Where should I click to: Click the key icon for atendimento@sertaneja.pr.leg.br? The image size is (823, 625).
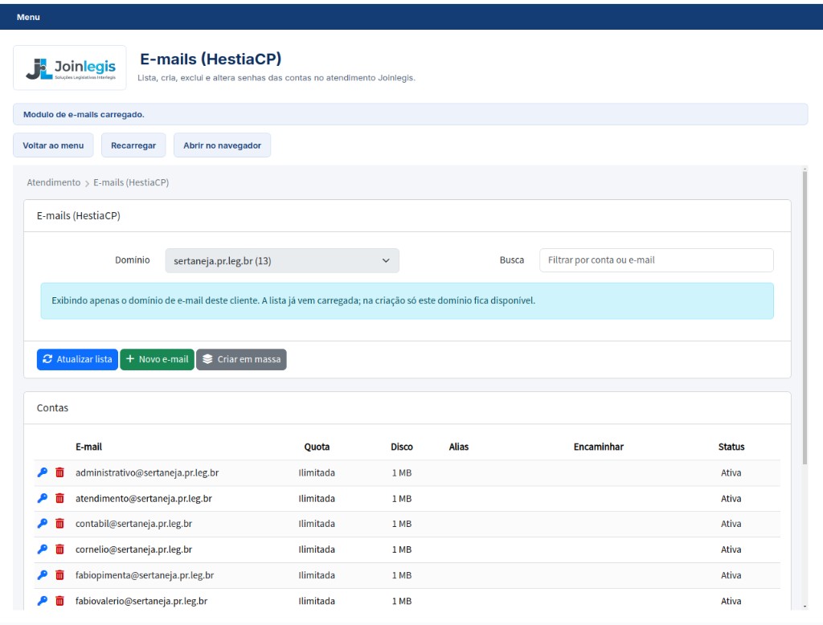(43, 498)
